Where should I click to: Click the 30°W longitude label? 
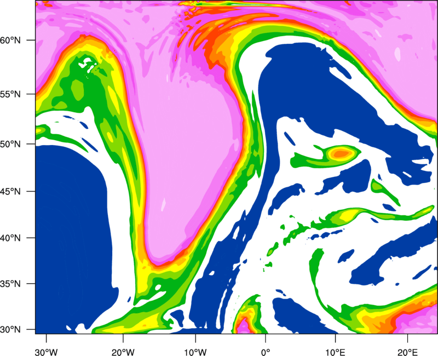pyautogui.click(x=46, y=352)
